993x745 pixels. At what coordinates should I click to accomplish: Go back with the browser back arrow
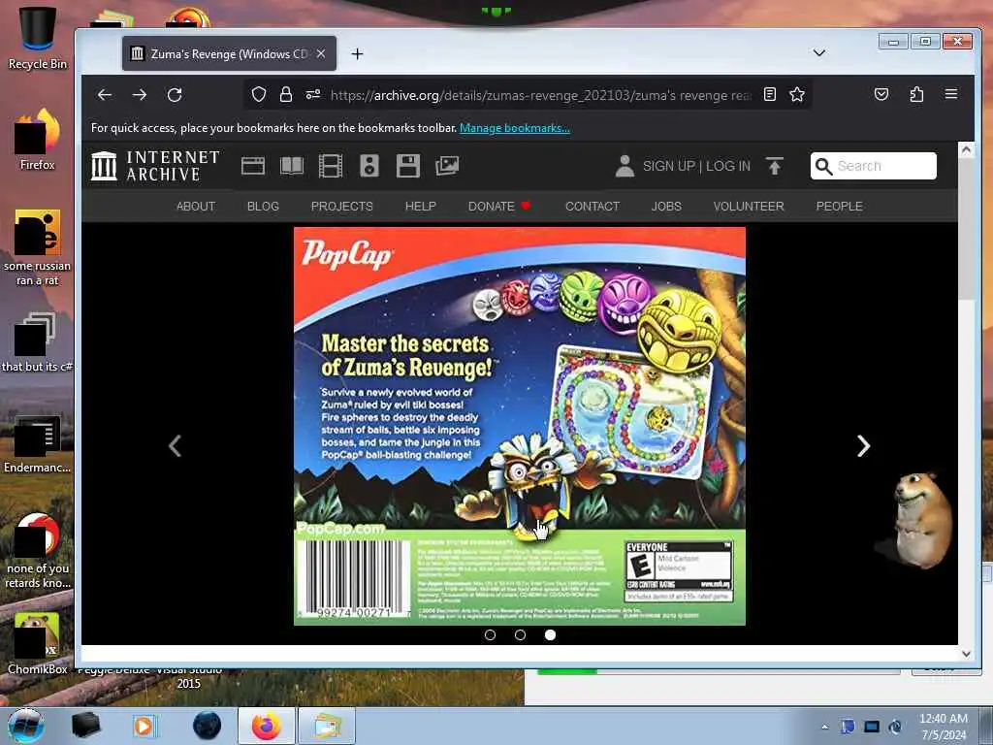point(105,95)
